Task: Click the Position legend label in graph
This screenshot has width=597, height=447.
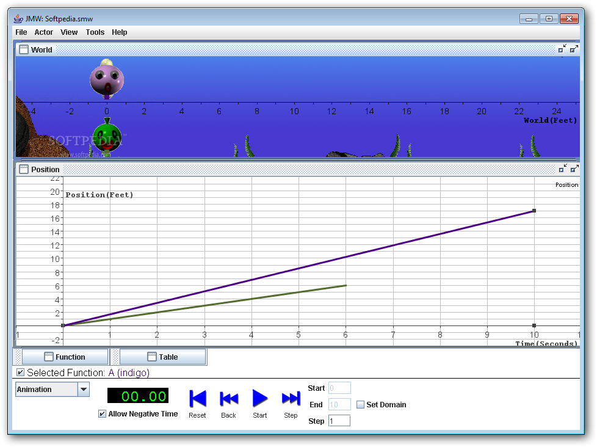Action: point(566,184)
